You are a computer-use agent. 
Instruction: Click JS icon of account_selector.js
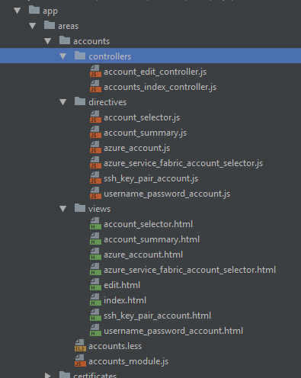[95, 117]
